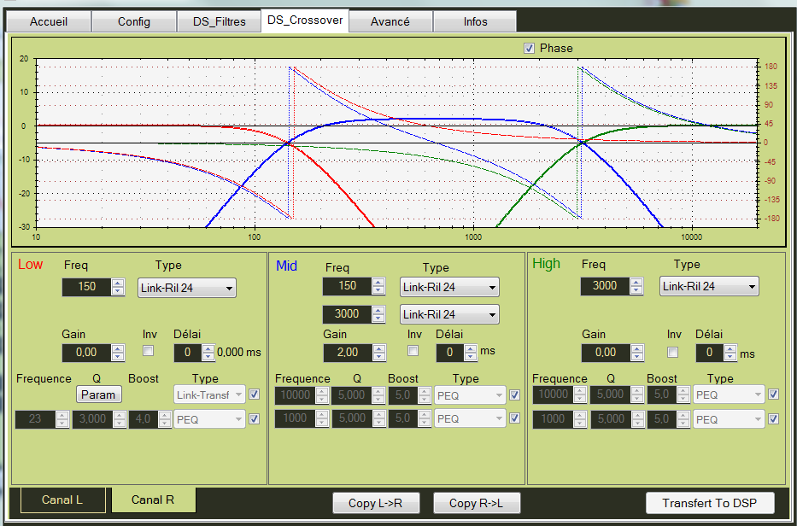Open the Infos tab
The width and height of the screenshot is (797, 526).
pyautogui.click(x=475, y=22)
